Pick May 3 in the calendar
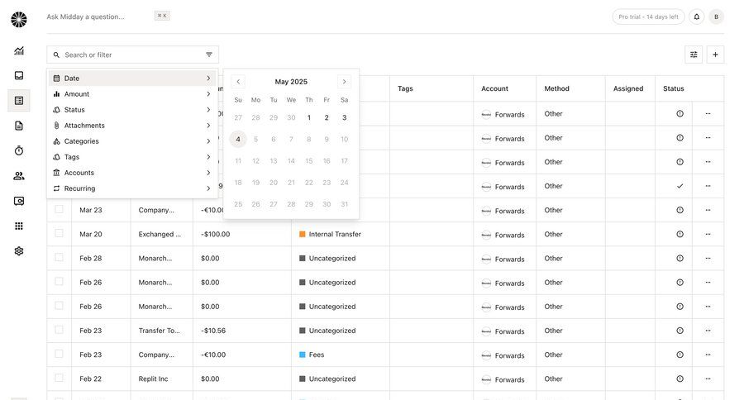Viewport: 744px width, 400px height. point(345,117)
